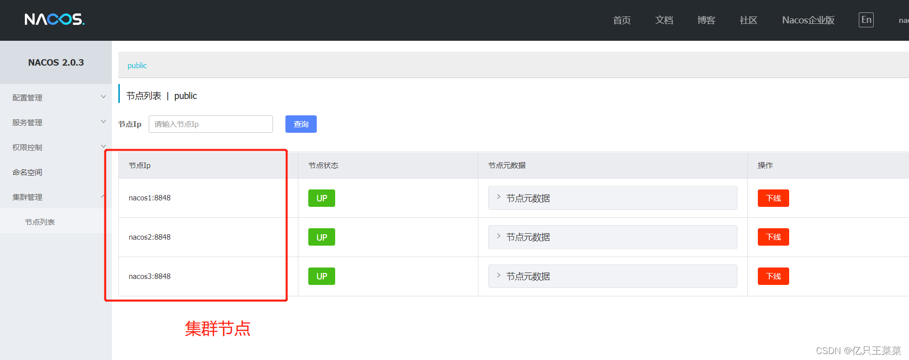Click the chevron next to 权限控制
This screenshot has width=909, height=360.
(103, 146)
